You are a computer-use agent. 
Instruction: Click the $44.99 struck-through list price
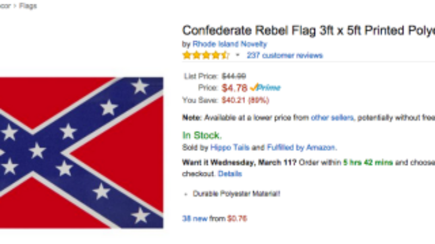click(234, 76)
